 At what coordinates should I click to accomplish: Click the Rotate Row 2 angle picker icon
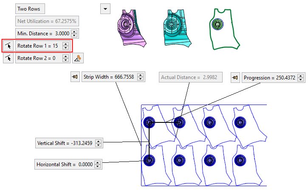click(x=8, y=58)
